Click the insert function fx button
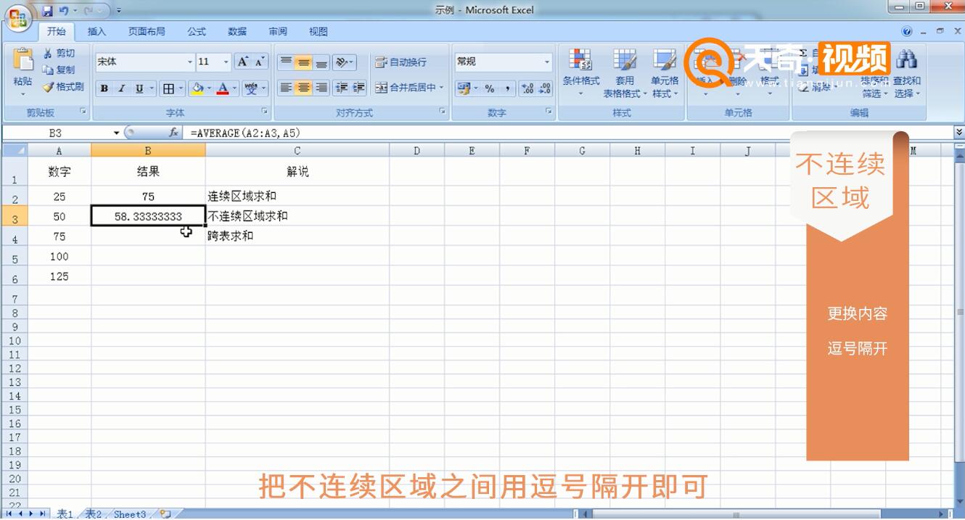This screenshot has width=965, height=520. [x=173, y=133]
